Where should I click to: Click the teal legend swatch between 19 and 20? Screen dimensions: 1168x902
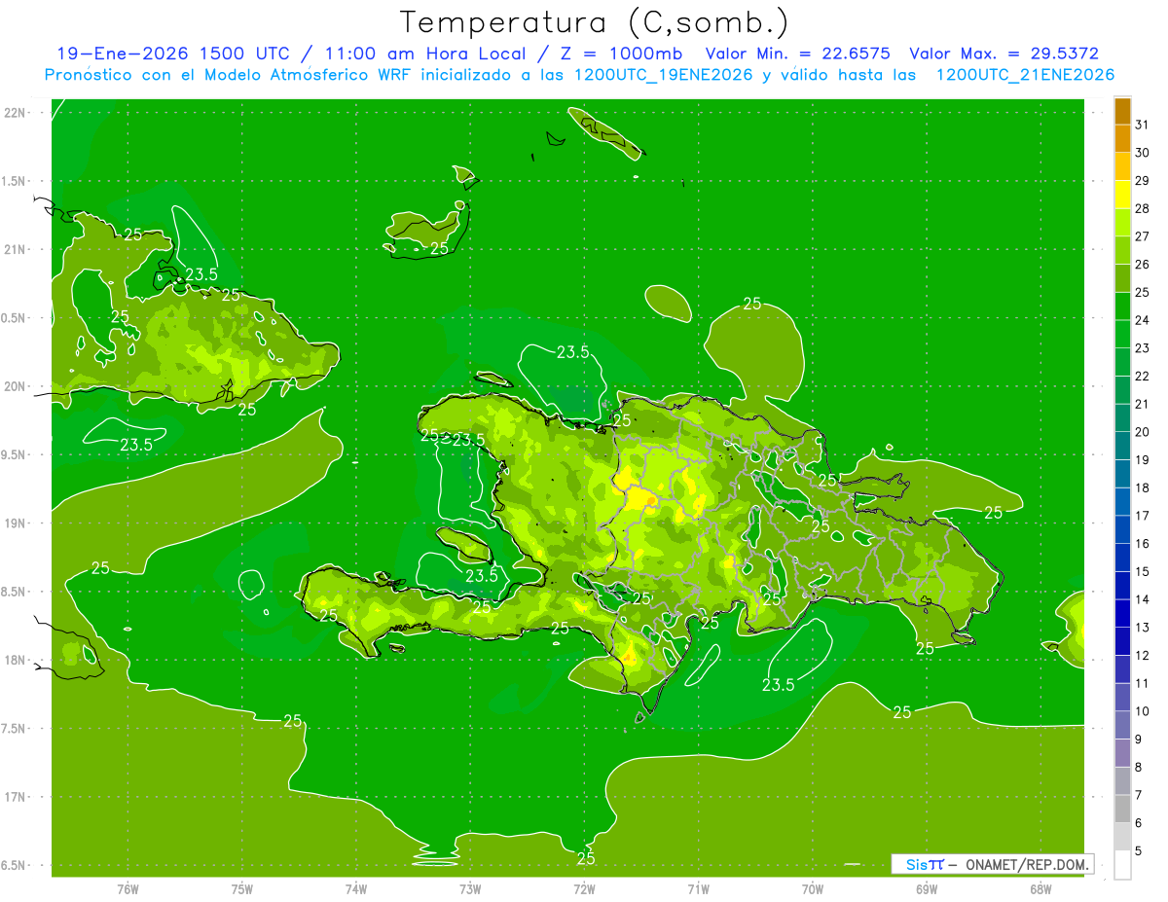click(x=1122, y=446)
